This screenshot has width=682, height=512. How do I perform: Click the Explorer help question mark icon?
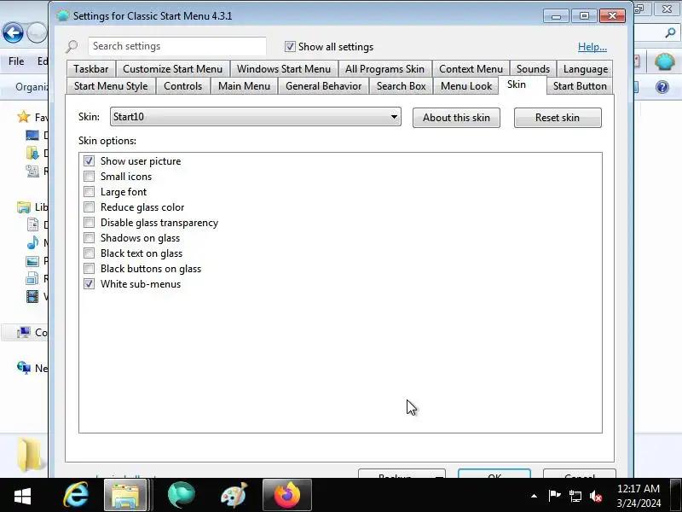pyautogui.click(x=662, y=87)
